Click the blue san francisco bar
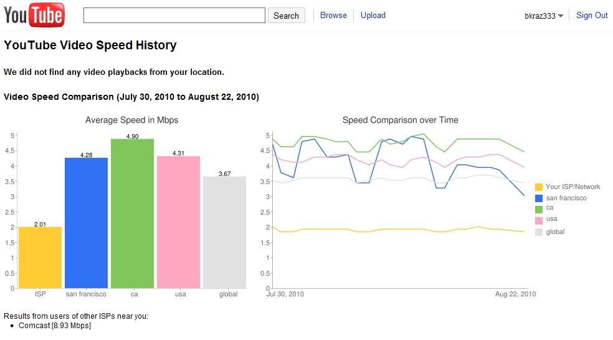 87,223
